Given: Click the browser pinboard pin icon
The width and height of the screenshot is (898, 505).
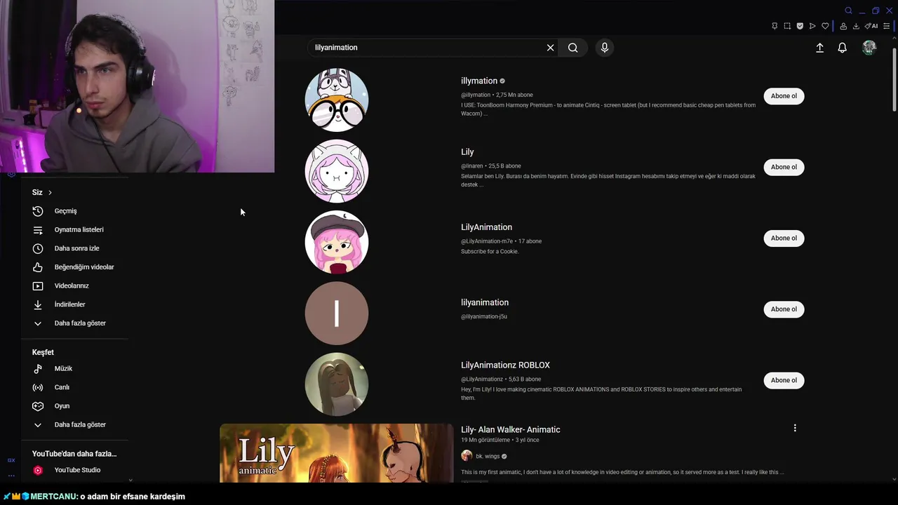Looking at the screenshot, I should point(775,26).
